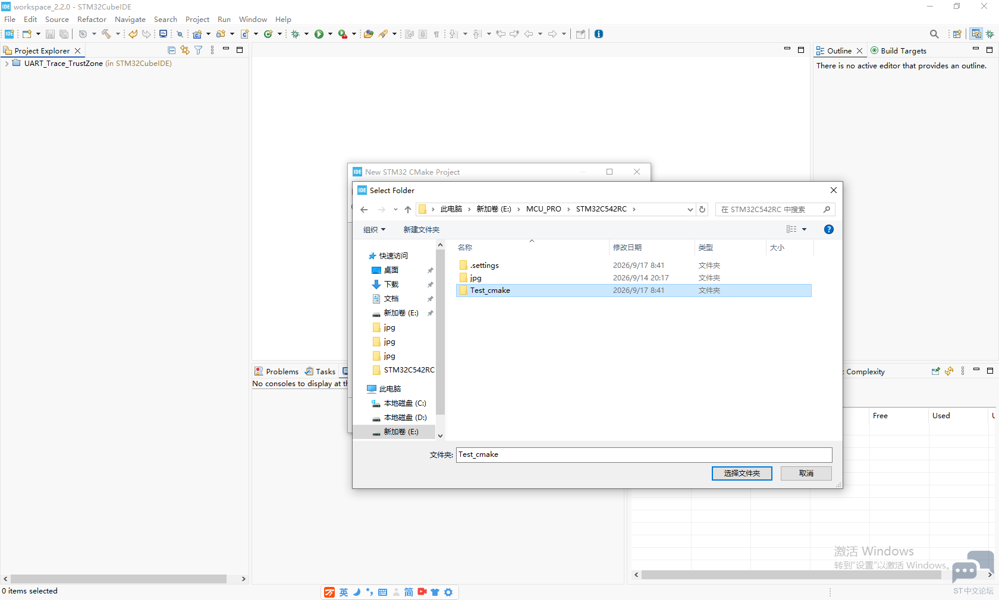Open the Run button dropdown arrow

[x=330, y=34]
